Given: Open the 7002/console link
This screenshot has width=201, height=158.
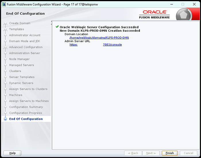Looking at the screenshot, I should pos(113,45).
